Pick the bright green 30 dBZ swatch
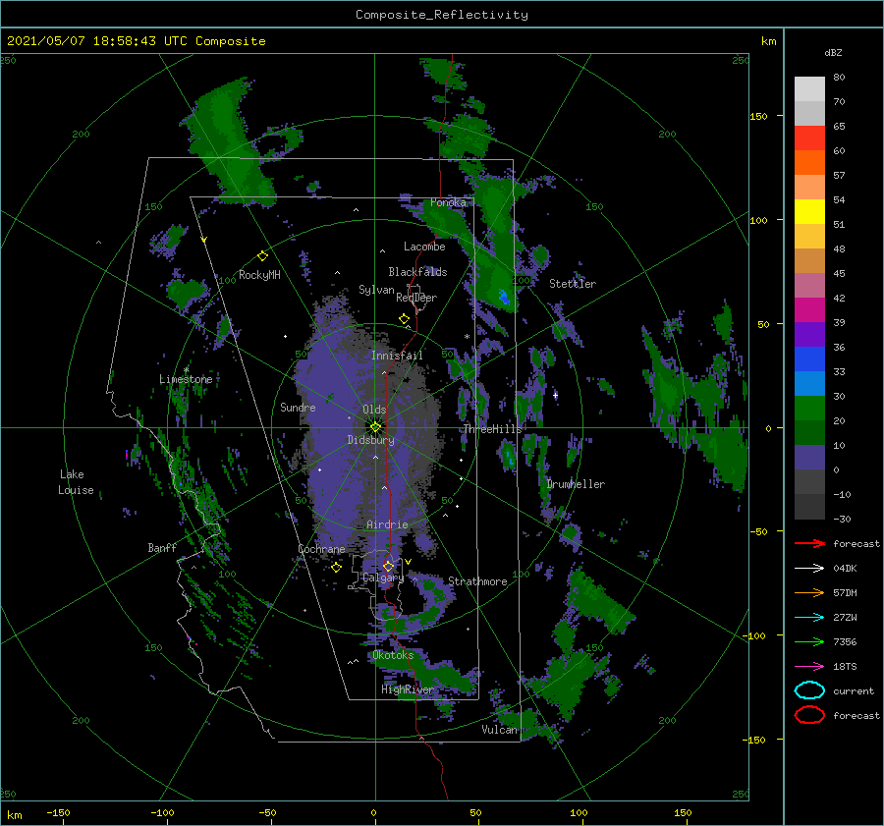This screenshot has height=826, width=884. coord(809,408)
